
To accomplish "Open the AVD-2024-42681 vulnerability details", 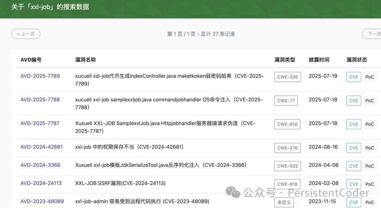I will click(41, 147).
